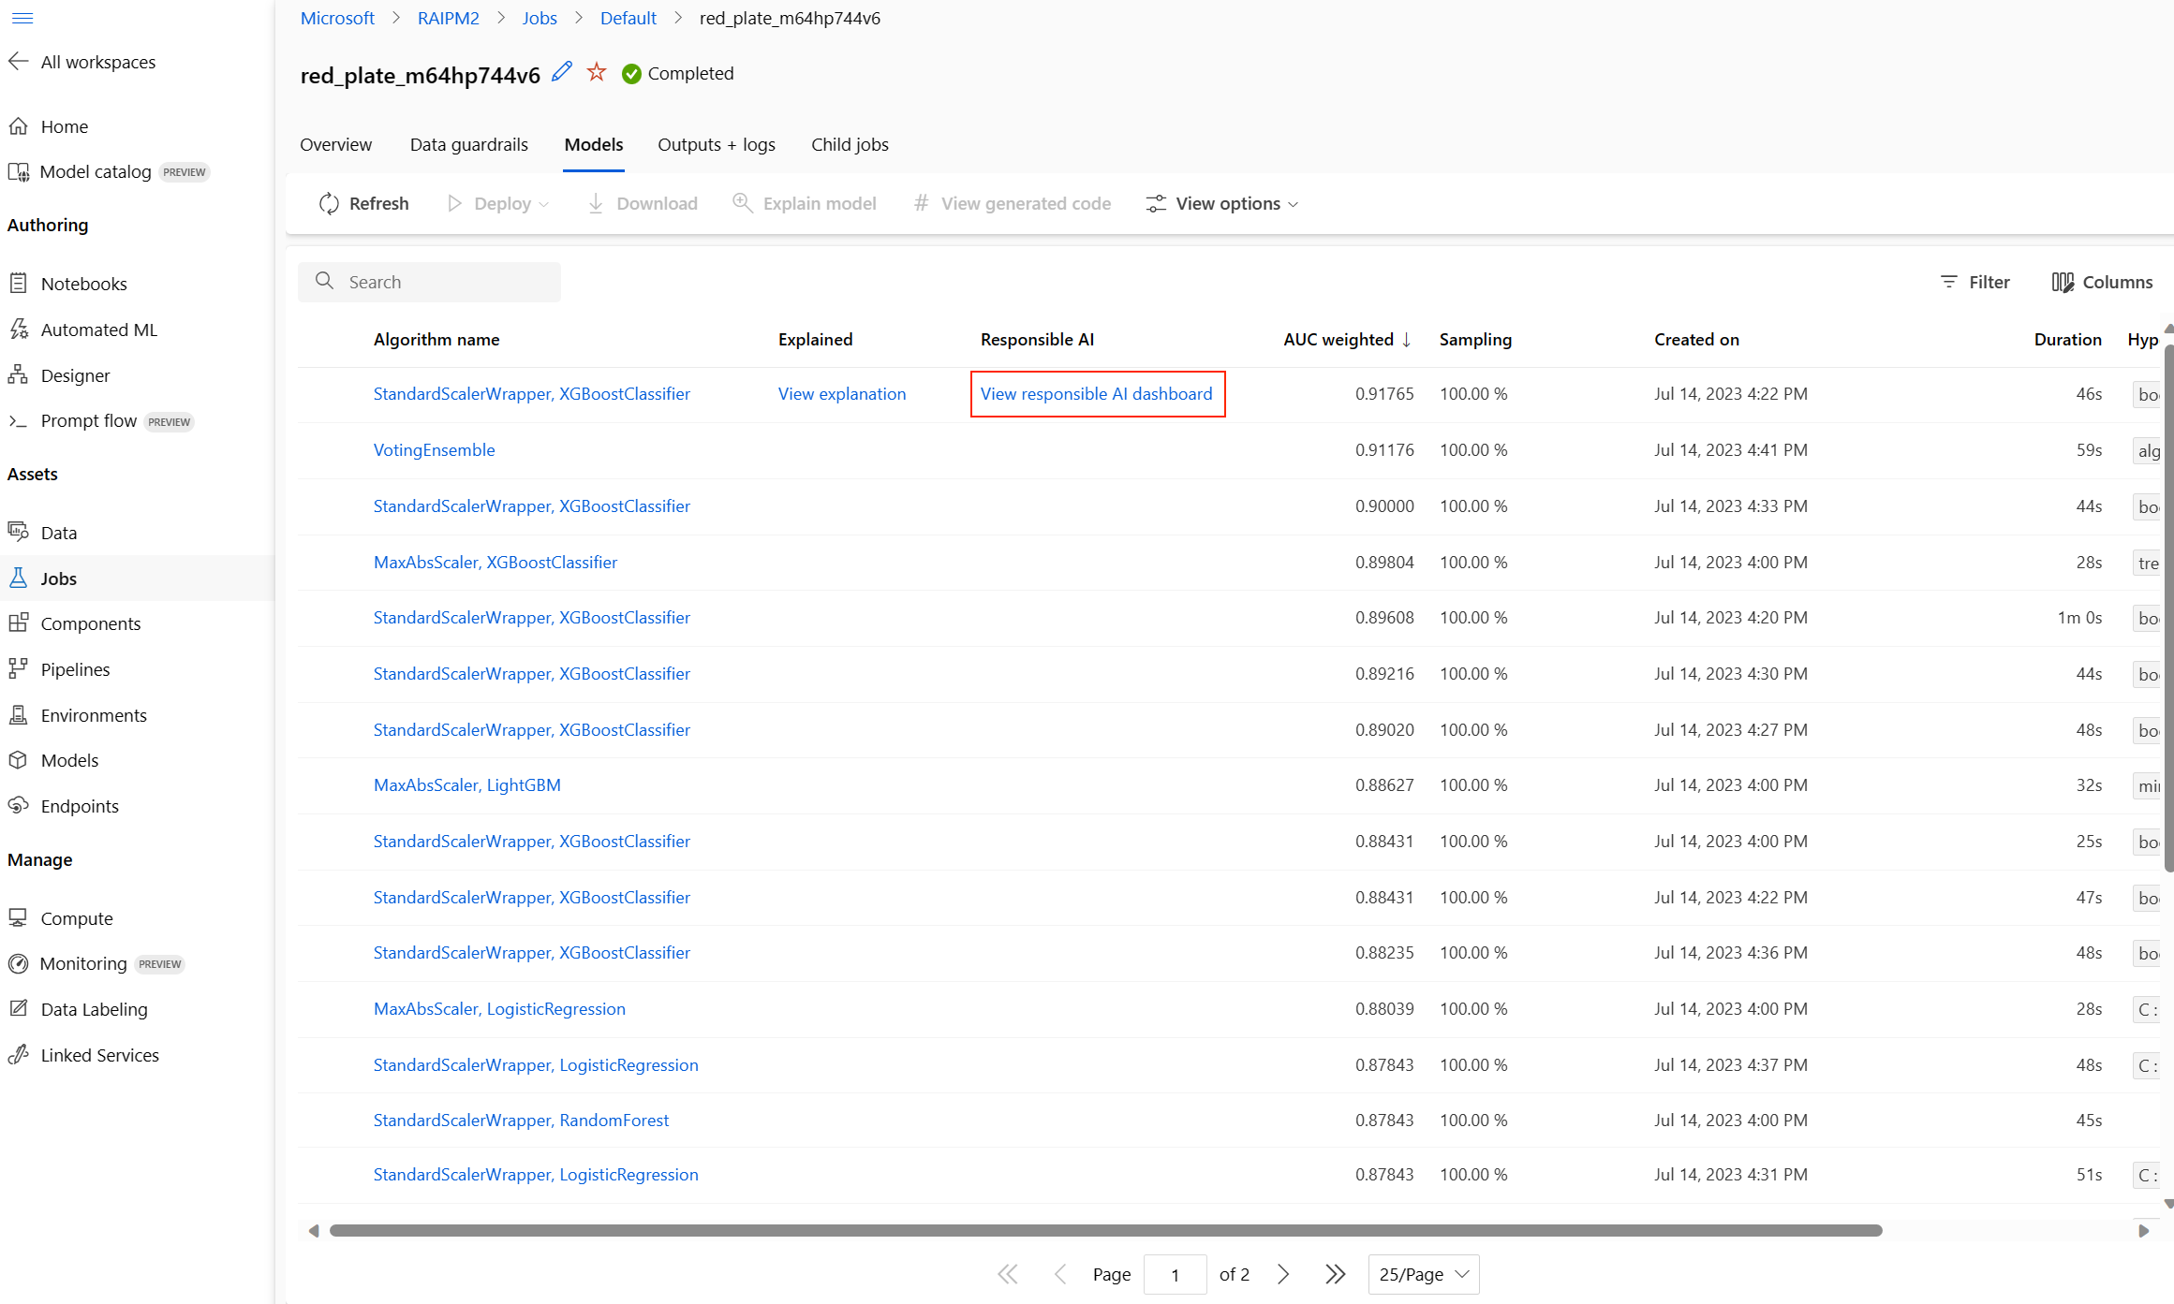
Task: Favorite the job with star icon
Action: click(x=597, y=72)
